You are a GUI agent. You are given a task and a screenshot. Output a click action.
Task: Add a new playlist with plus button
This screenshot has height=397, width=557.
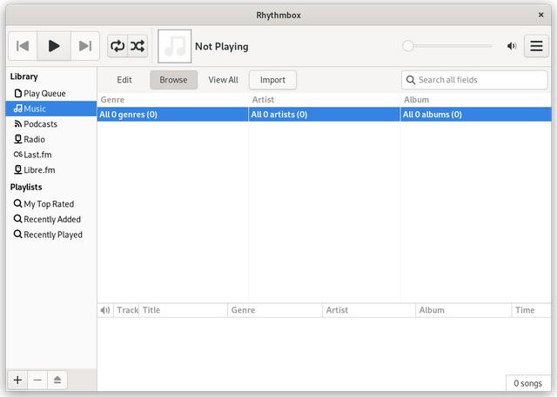17,380
